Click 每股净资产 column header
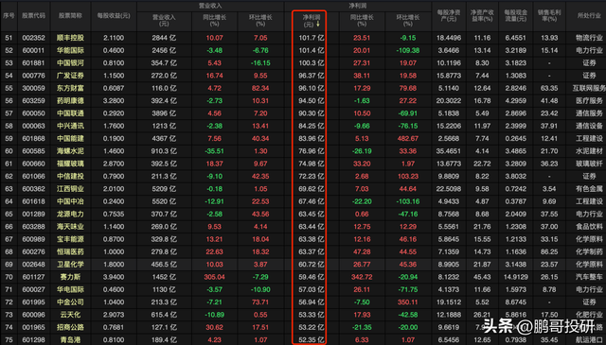The image size is (606, 345). [448, 16]
